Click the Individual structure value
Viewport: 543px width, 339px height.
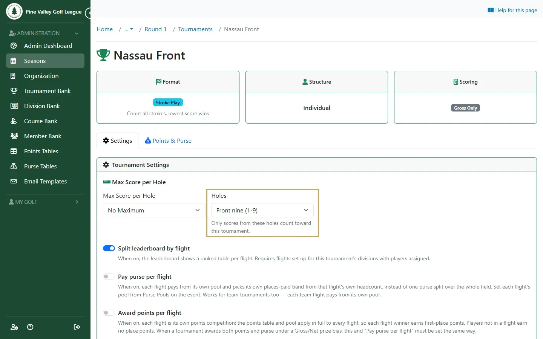[x=317, y=108]
